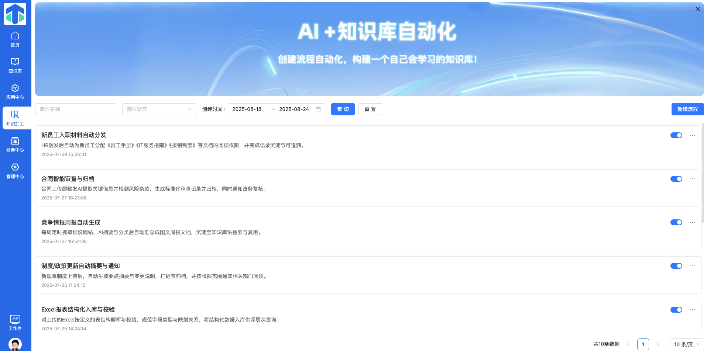This screenshot has height=351, width=707.
Task: Go to the previous page arrow
Action: tap(628, 344)
